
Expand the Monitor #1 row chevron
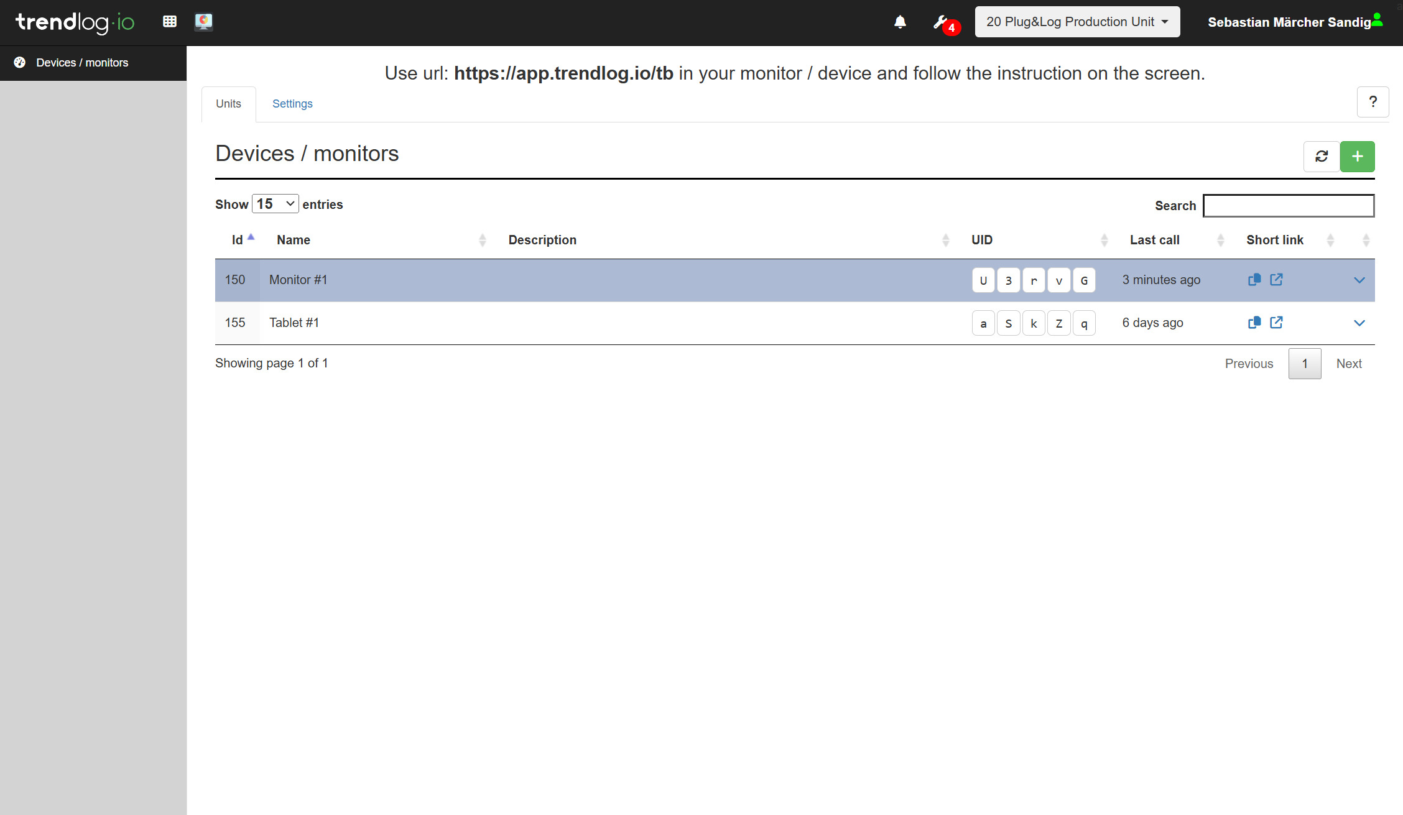pyautogui.click(x=1359, y=280)
